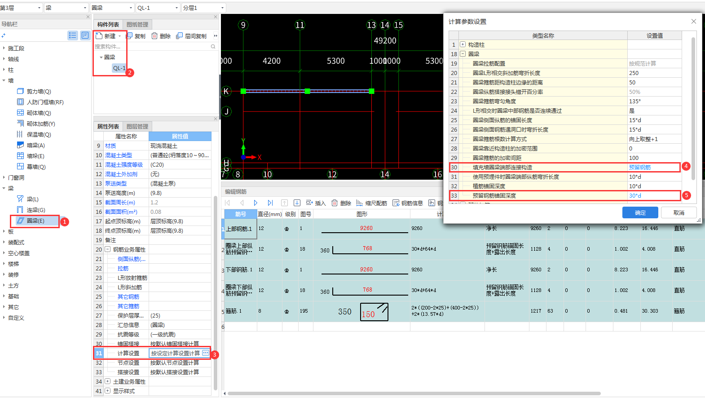705x398 pixels.
Task: Click 确定 in 计算参数设置 dialog
Action: click(x=640, y=212)
